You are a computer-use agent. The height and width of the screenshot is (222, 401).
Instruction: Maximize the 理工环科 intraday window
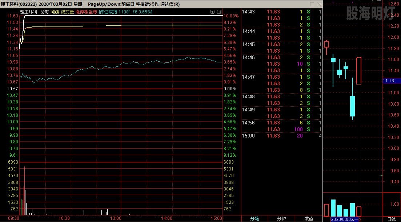(x=312, y=4)
